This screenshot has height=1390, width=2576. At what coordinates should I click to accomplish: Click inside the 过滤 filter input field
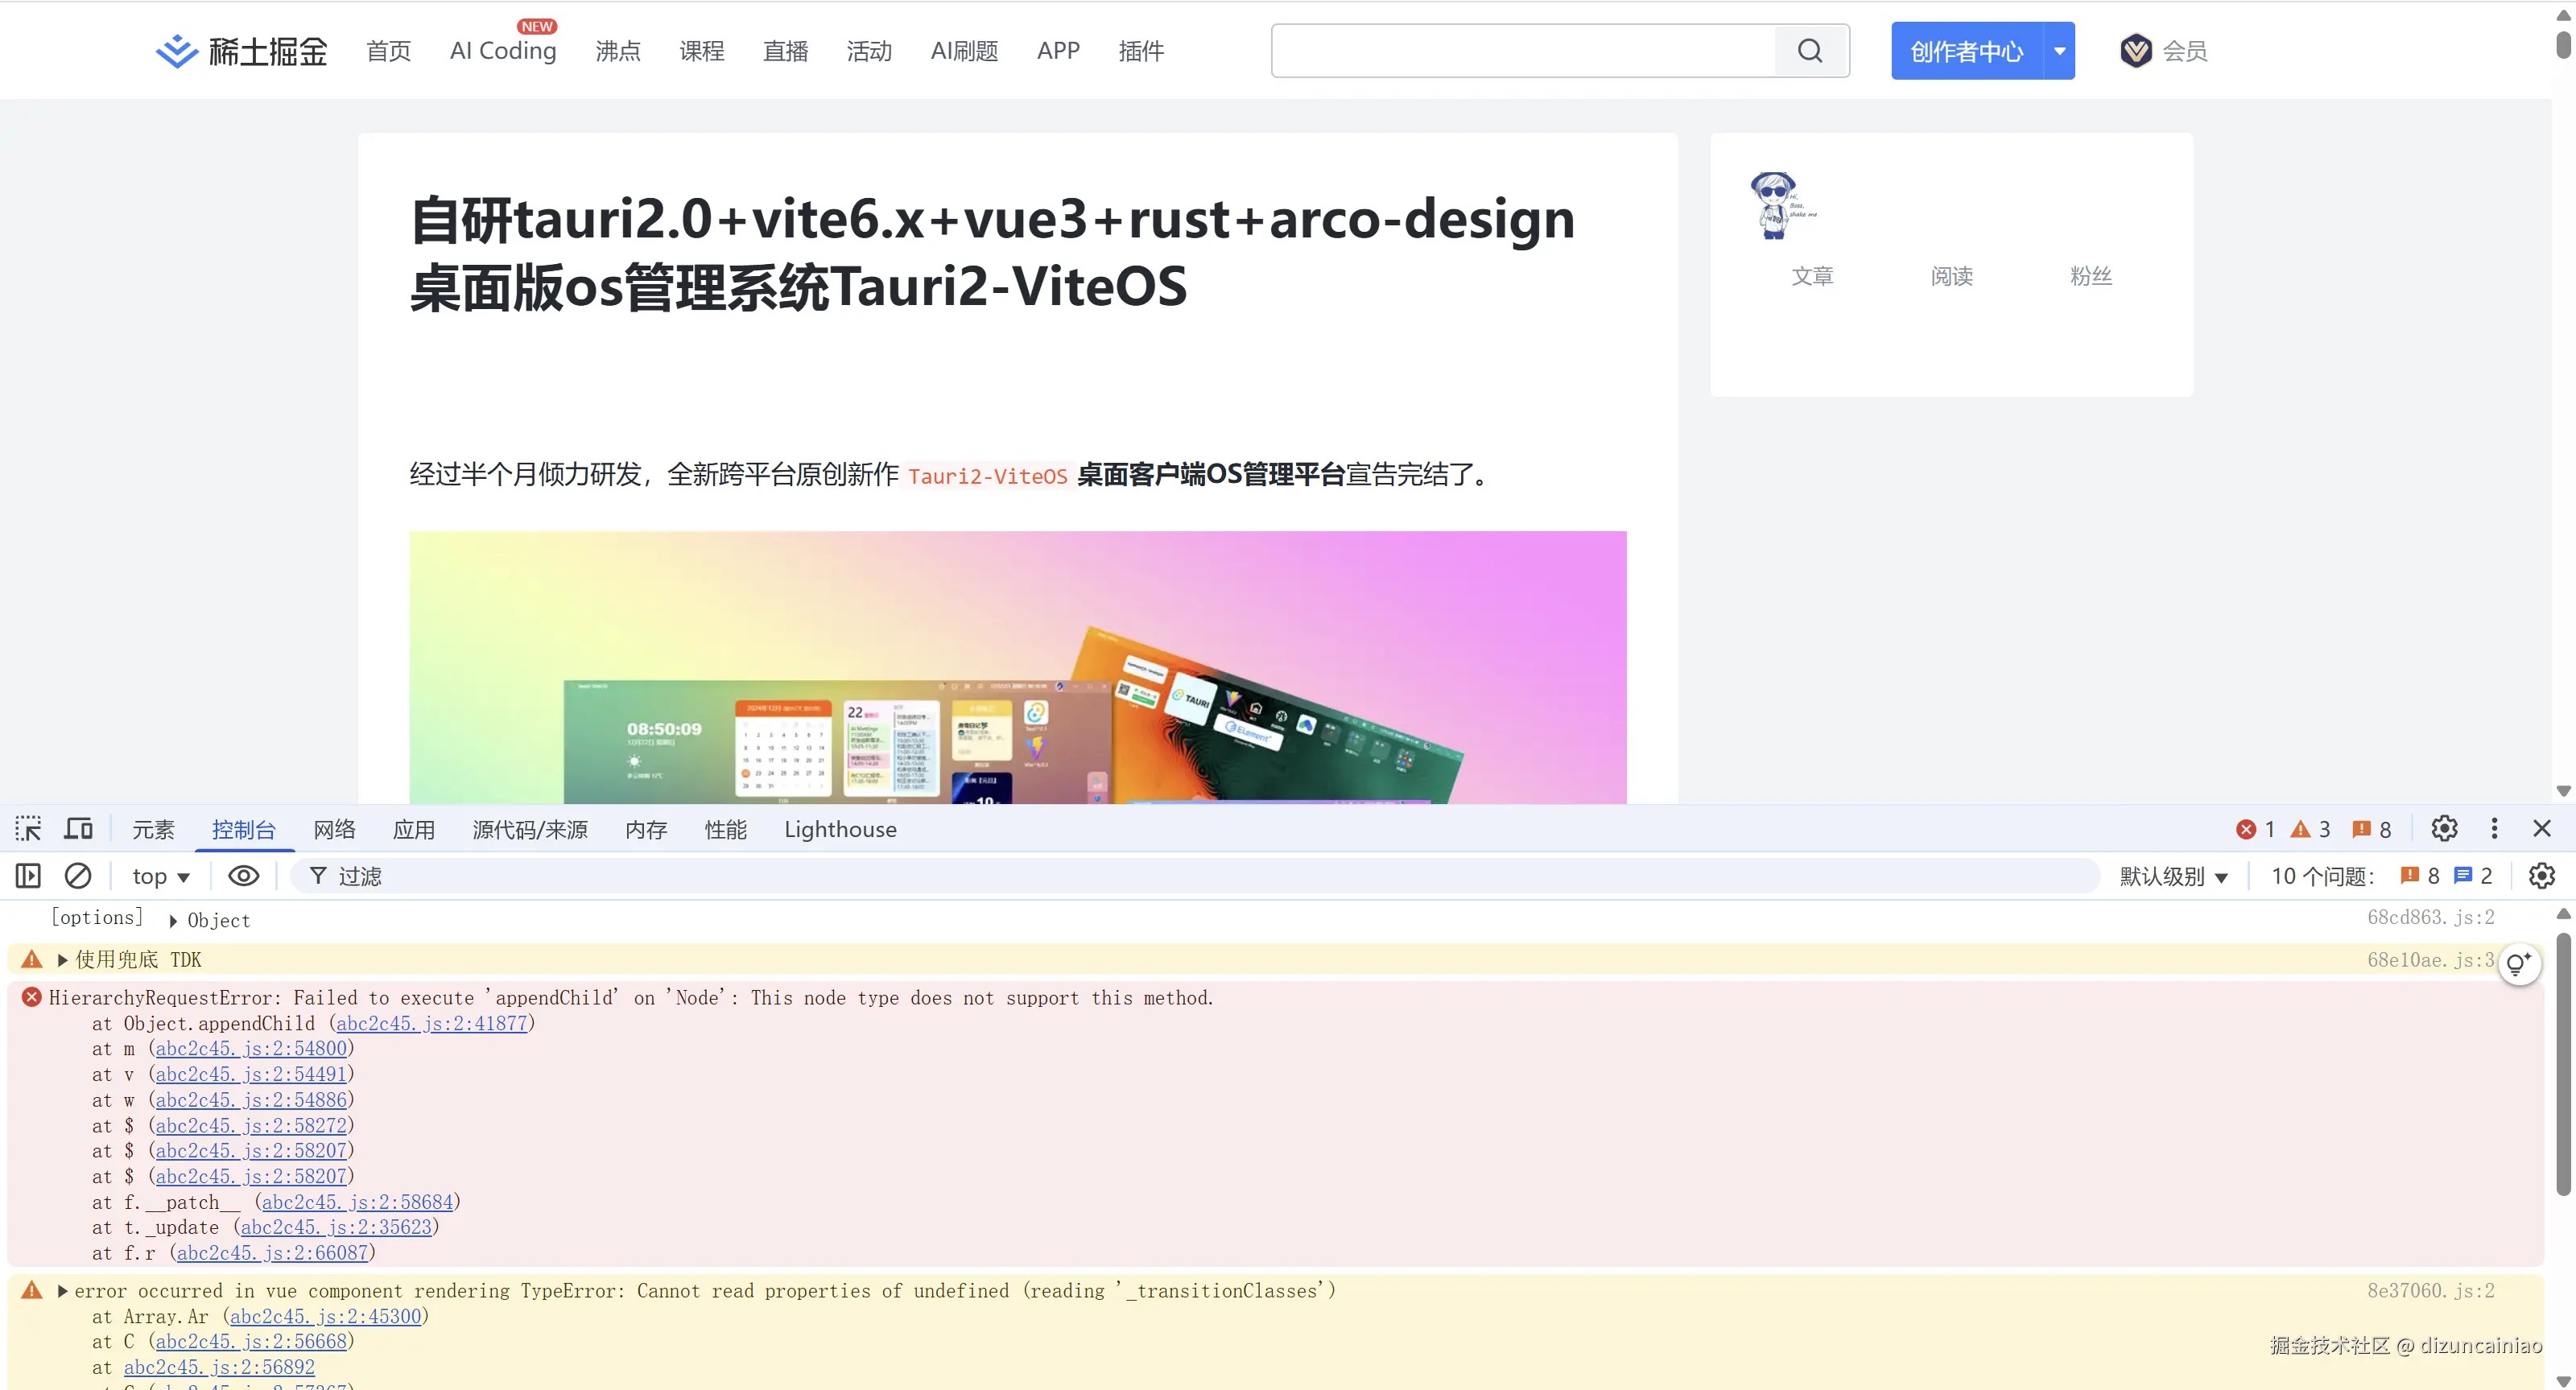pyautogui.click(x=600, y=875)
